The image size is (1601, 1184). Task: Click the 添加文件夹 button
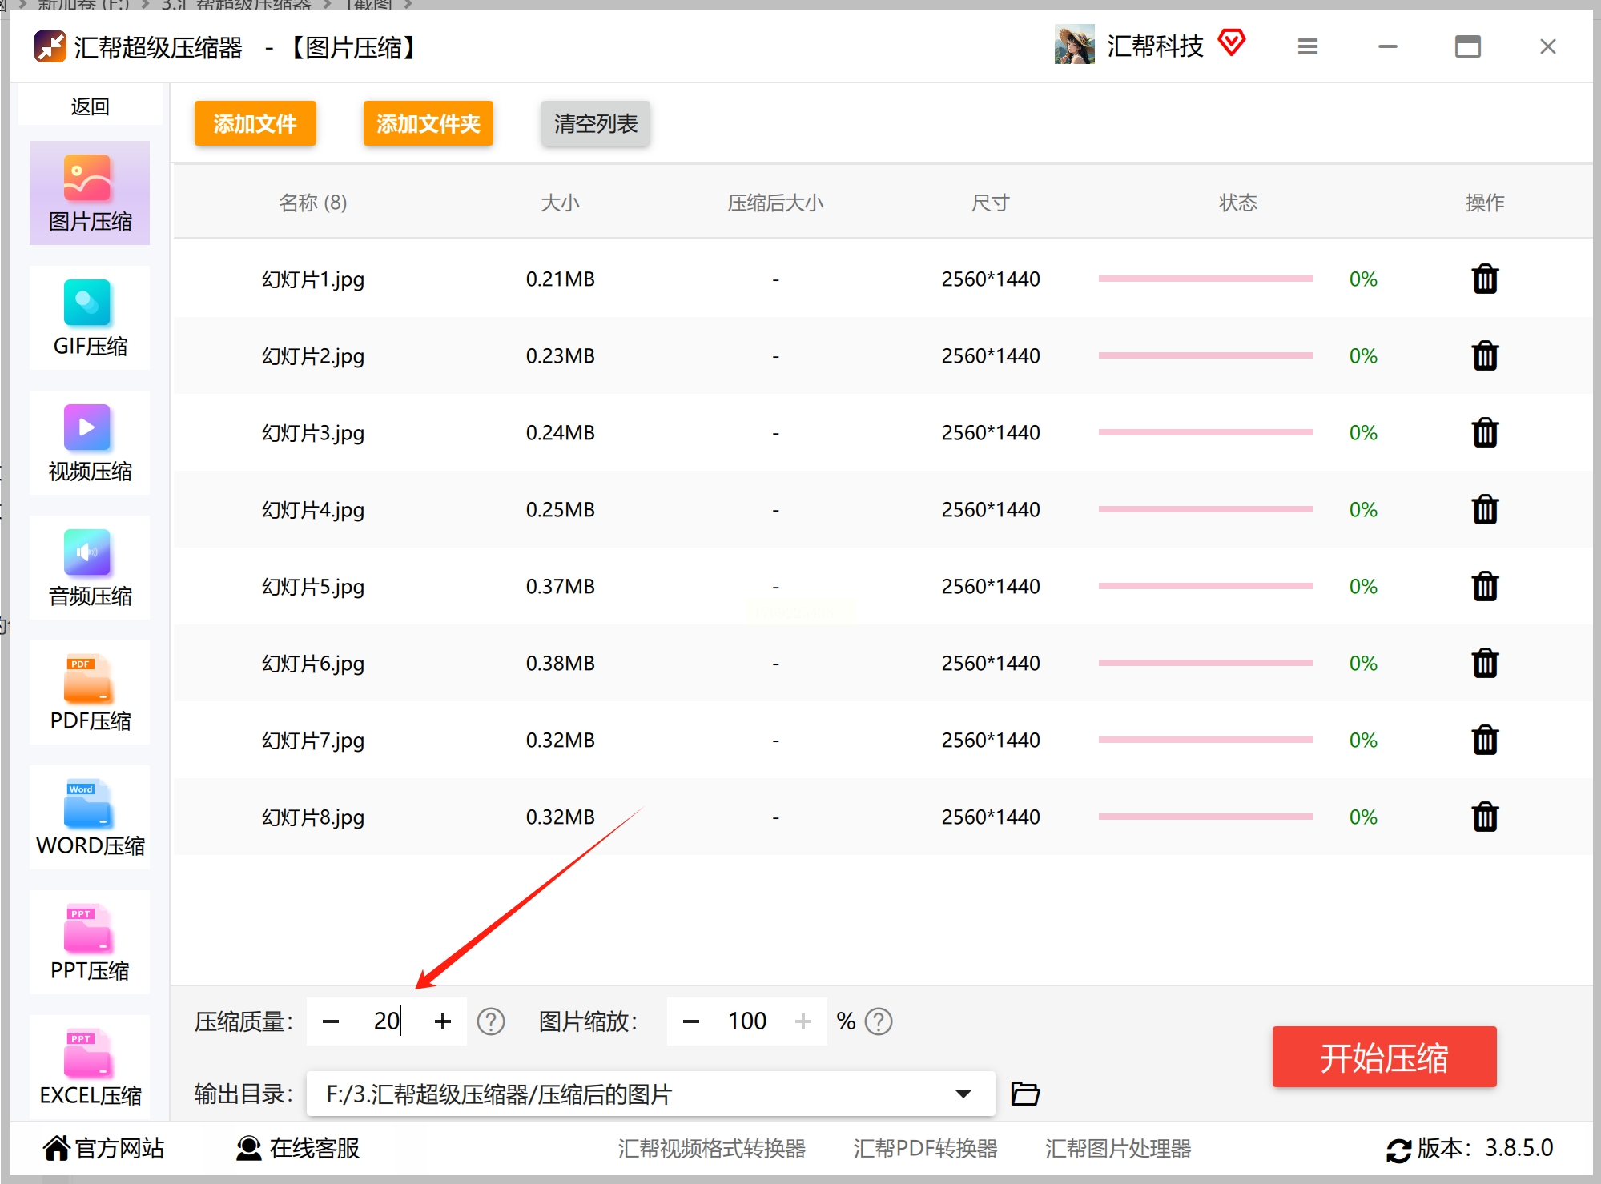click(x=428, y=124)
